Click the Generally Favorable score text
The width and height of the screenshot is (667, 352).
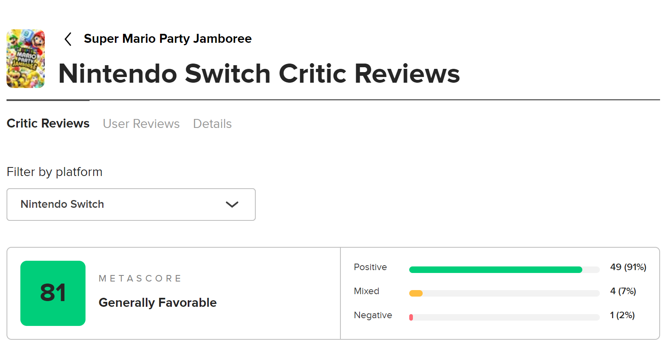coord(158,303)
